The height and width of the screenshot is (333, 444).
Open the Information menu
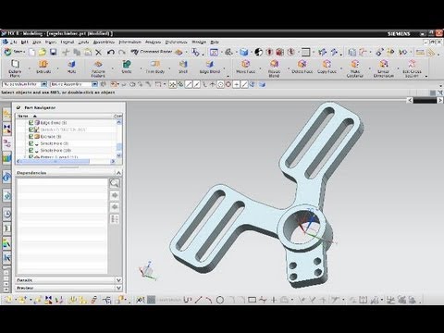click(x=129, y=42)
